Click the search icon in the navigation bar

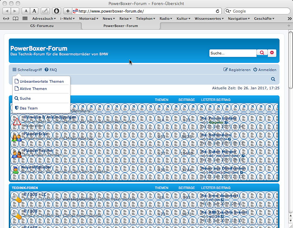[273, 79]
